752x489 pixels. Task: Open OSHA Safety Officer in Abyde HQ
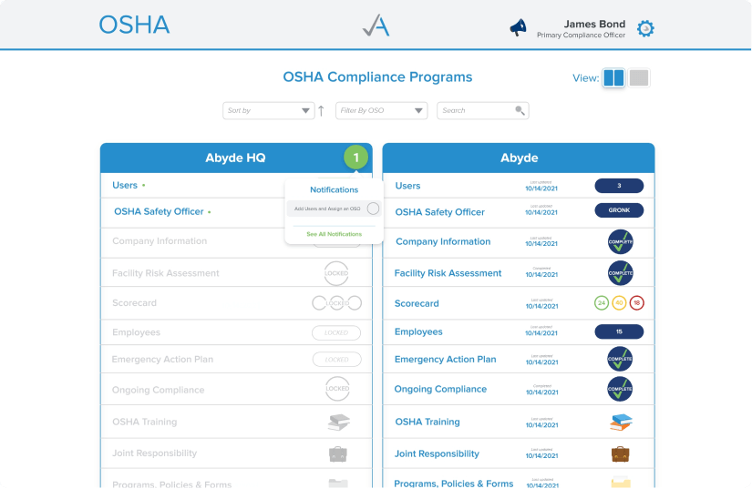(x=159, y=211)
